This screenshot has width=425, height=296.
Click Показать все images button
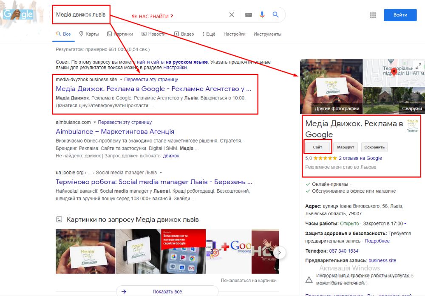point(167,291)
